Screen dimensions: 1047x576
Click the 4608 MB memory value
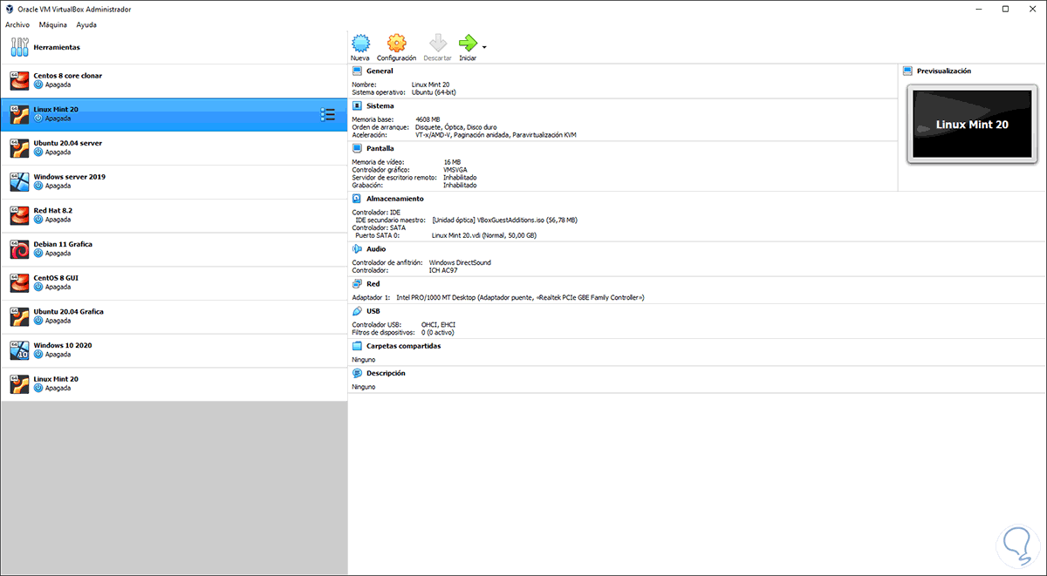430,119
